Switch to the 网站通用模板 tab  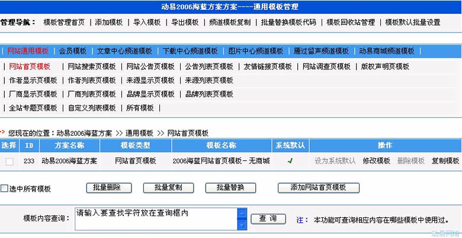[x=28, y=51]
